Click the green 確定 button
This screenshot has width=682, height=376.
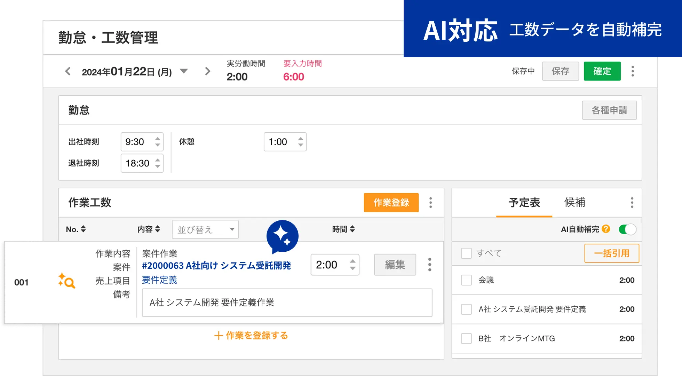click(x=602, y=71)
